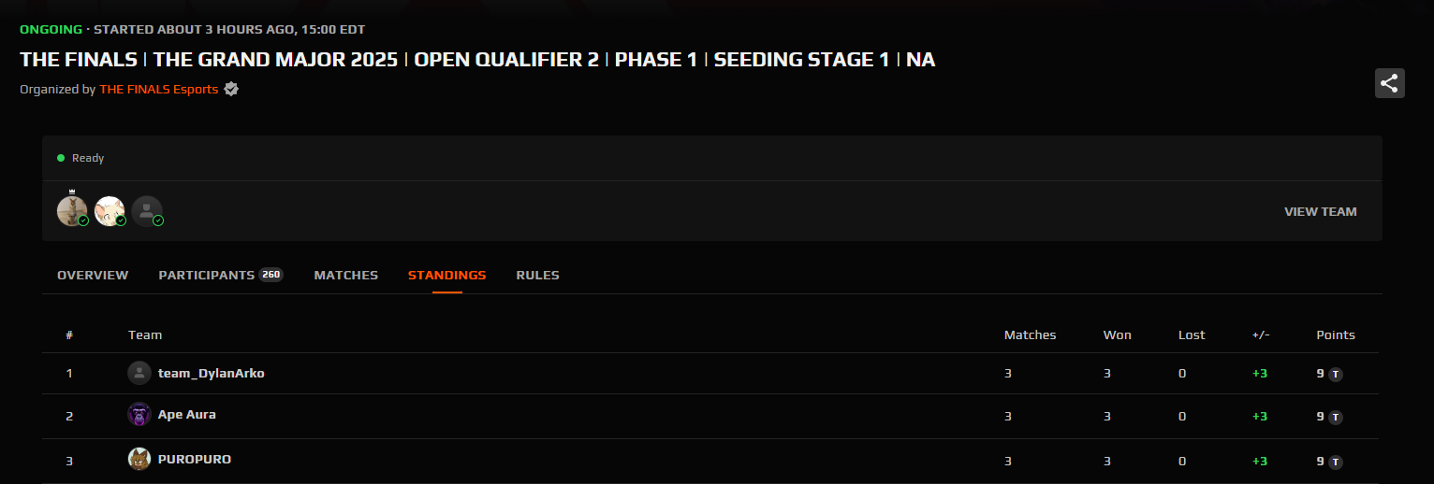The width and height of the screenshot is (1434, 484).
Task: Click the share icon button
Action: click(1389, 83)
